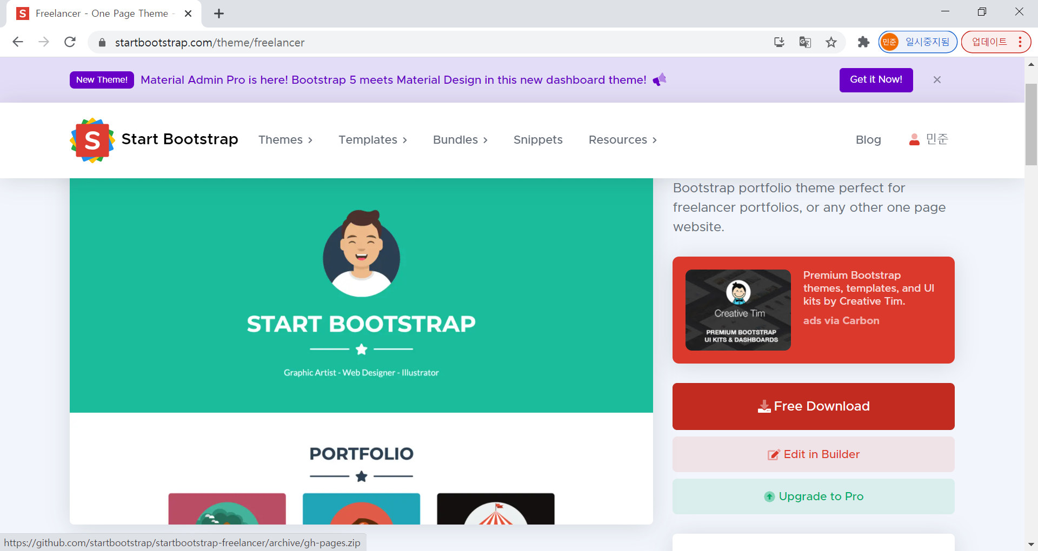Image resolution: width=1038 pixels, height=551 pixels.
Task: Open the Blog nav link
Action: tap(868, 140)
